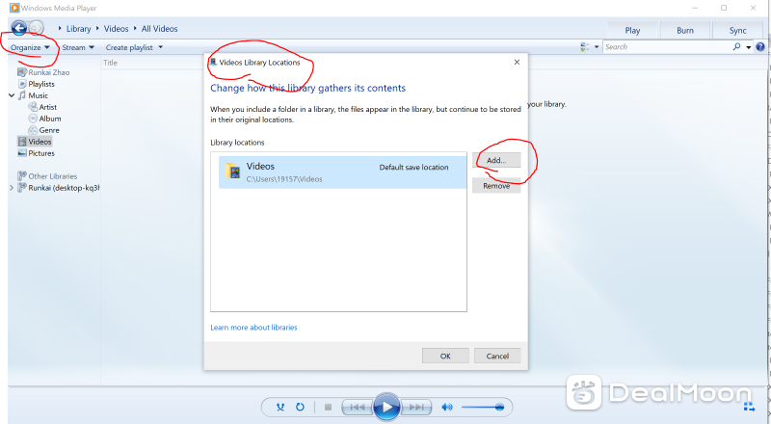Screen dimensions: 771x424
Task: Click the Previous track button
Action: click(x=357, y=408)
